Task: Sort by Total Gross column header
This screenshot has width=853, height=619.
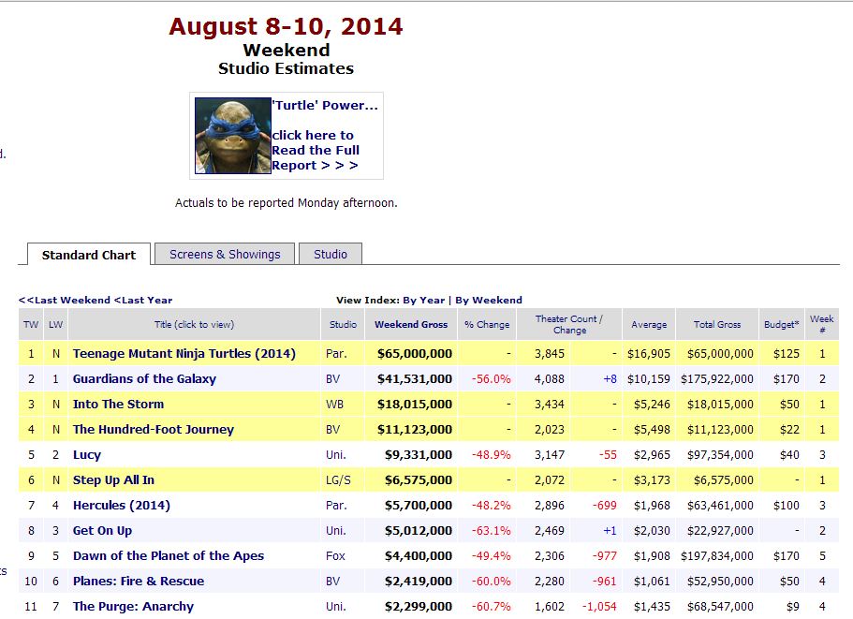Action: tap(716, 325)
